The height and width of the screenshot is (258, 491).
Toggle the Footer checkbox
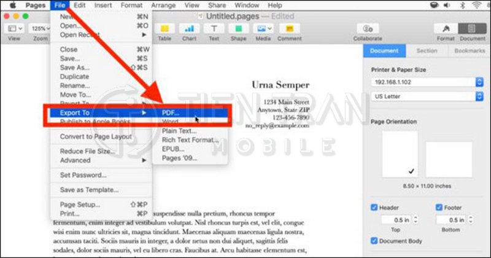coord(439,208)
